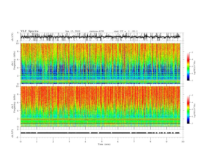This screenshot has width=206, height=159.
Task: Select the "start UT = 1 :10: 1" text
Action: coord(126,31)
